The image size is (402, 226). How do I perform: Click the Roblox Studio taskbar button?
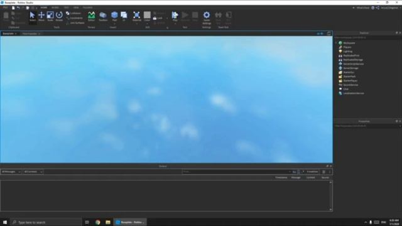(x=130, y=222)
